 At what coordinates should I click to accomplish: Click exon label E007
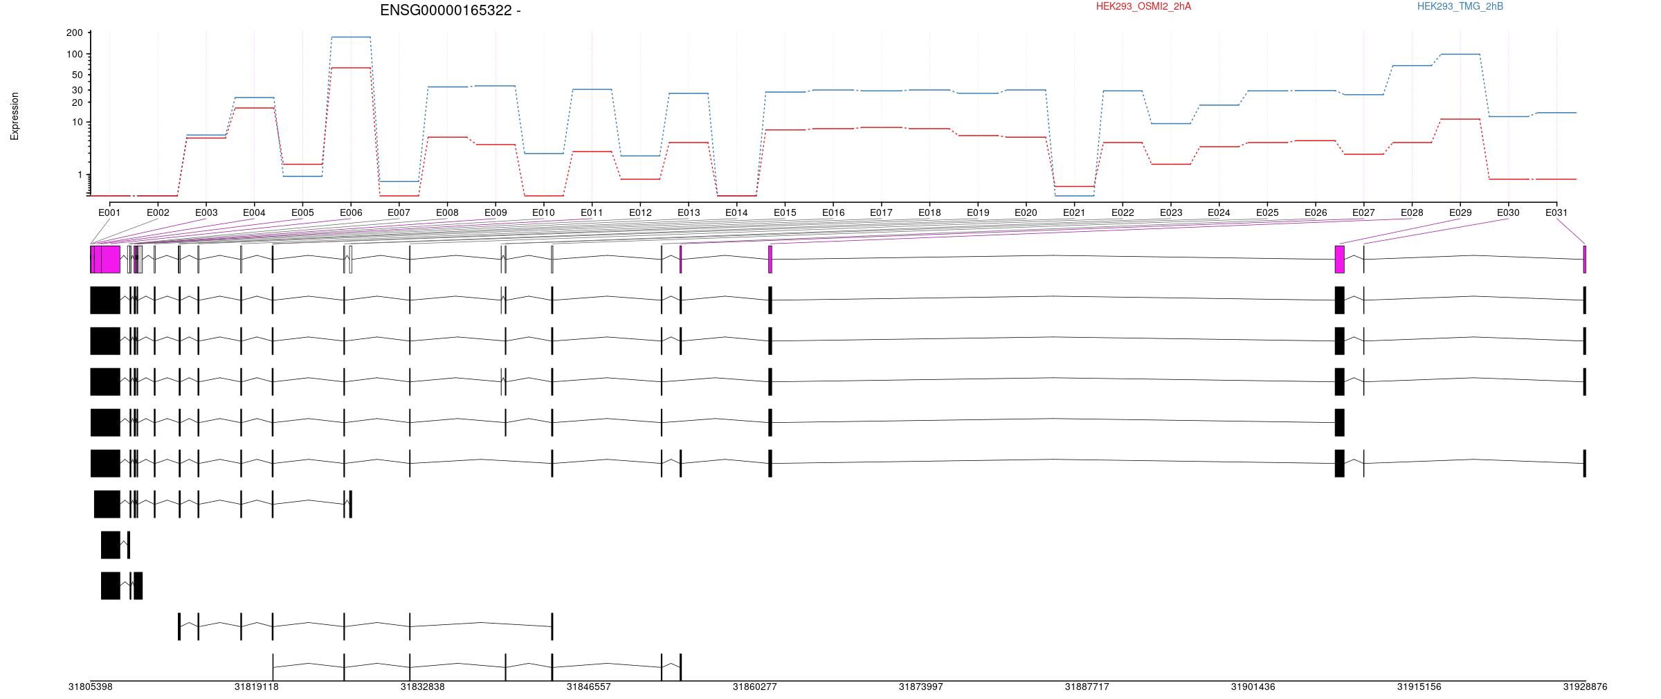[399, 212]
